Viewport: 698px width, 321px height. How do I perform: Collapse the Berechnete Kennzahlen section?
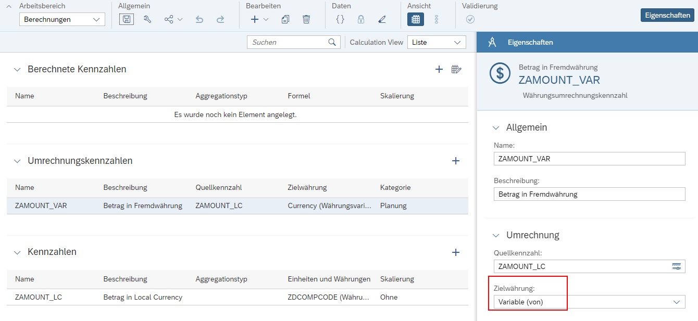pyautogui.click(x=18, y=69)
